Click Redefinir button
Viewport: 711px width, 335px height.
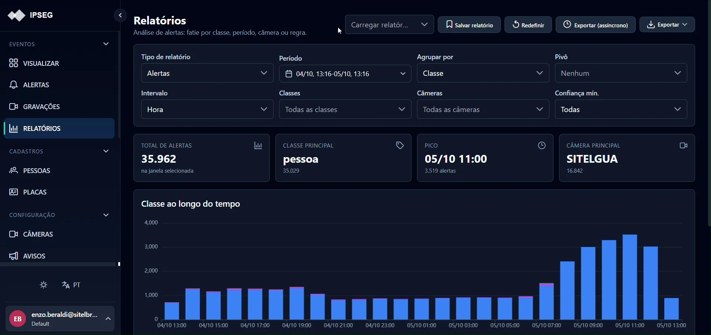528,25
